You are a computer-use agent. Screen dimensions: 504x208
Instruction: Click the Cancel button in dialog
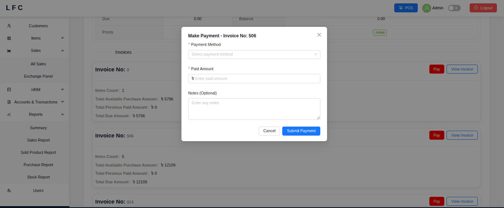point(269,131)
